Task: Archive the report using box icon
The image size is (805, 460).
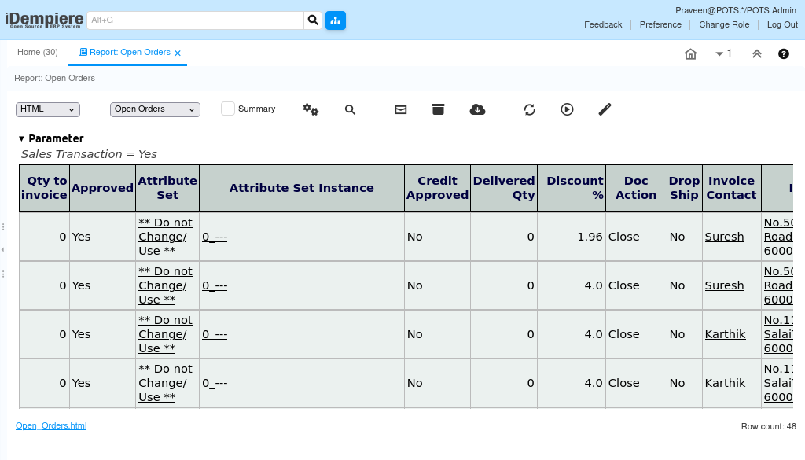Action: (x=438, y=109)
